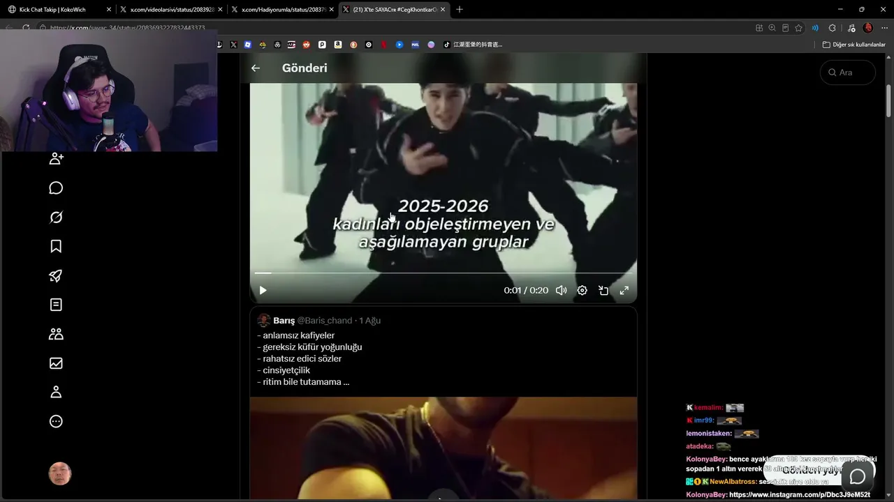Screen dimensions: 894x502
Task: Open the analytics chart icon in sidebar
Action: (57, 363)
